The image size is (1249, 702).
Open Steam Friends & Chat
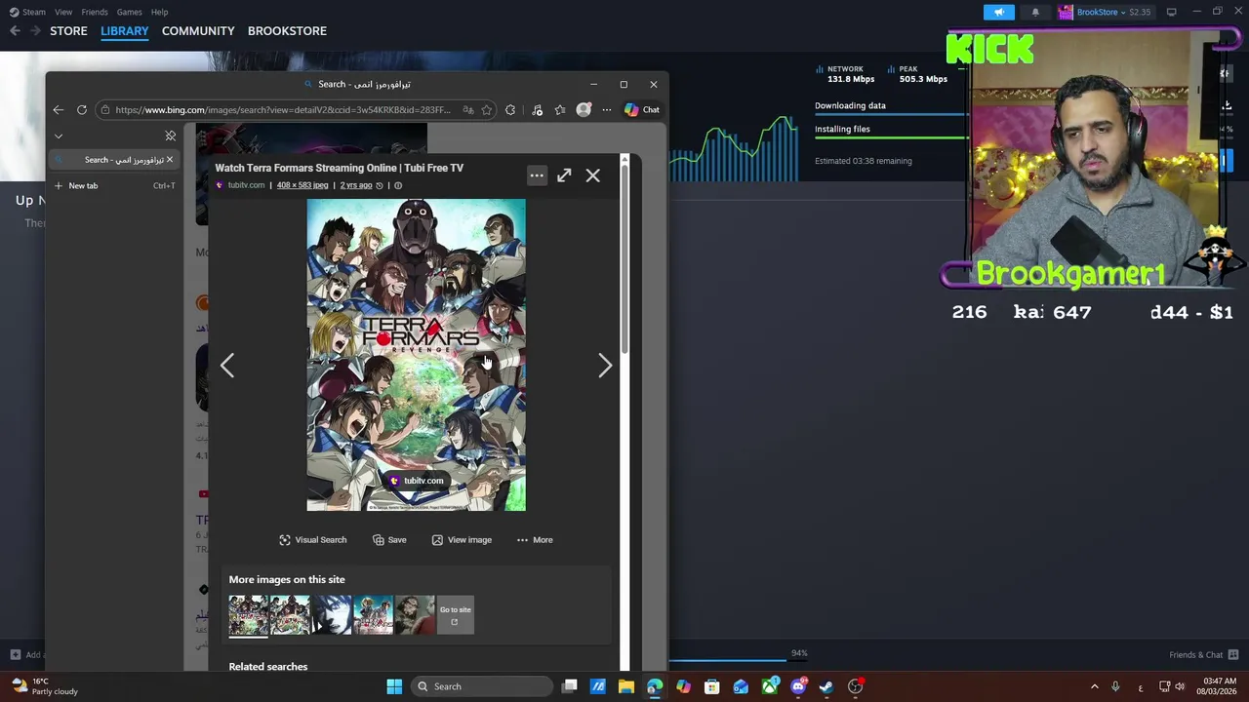point(1203,654)
